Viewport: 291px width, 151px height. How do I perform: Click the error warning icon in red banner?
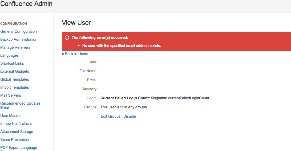pyautogui.click(x=67, y=38)
